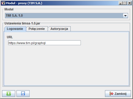The width and height of the screenshot is (133, 99).
Task: Click the Zamknij close button
Action: [x=118, y=94]
